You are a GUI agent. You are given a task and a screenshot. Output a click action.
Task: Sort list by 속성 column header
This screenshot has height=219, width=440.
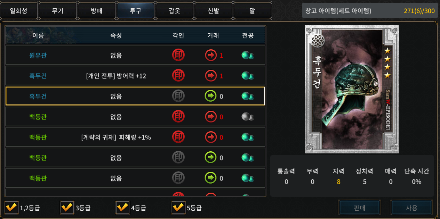pyautogui.click(x=116, y=35)
